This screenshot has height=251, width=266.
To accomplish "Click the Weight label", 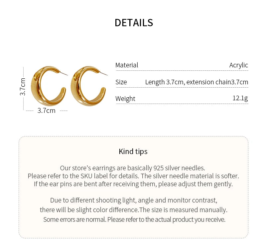I will pos(125,99).
